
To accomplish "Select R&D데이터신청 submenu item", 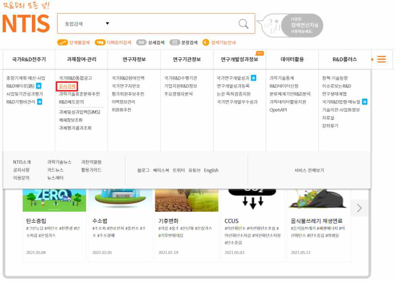I will tap(284, 86).
